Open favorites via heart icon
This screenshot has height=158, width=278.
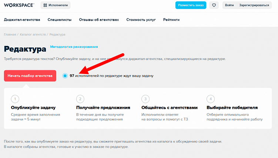click(214, 5)
